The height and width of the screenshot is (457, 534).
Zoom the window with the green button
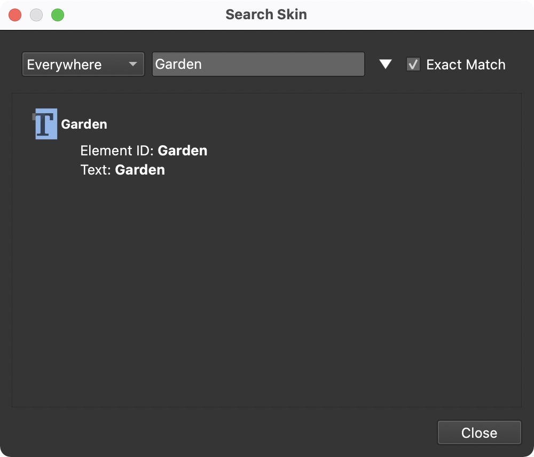[x=58, y=15]
